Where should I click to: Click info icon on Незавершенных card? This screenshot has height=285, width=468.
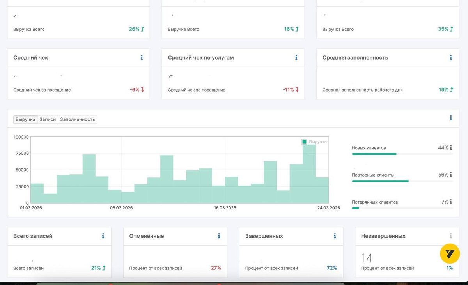(x=451, y=236)
